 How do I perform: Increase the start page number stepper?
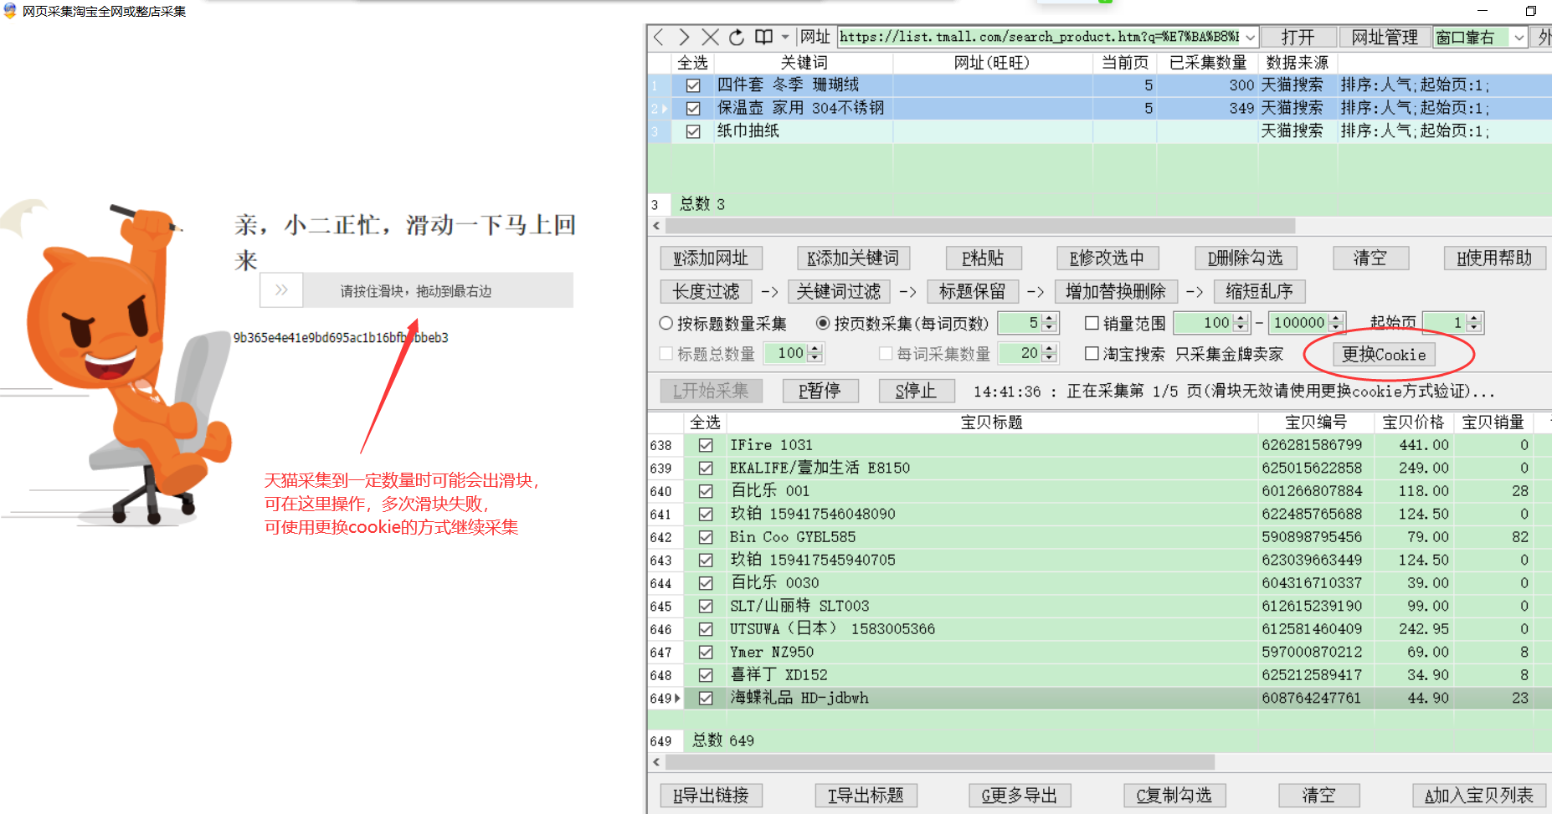point(1474,318)
